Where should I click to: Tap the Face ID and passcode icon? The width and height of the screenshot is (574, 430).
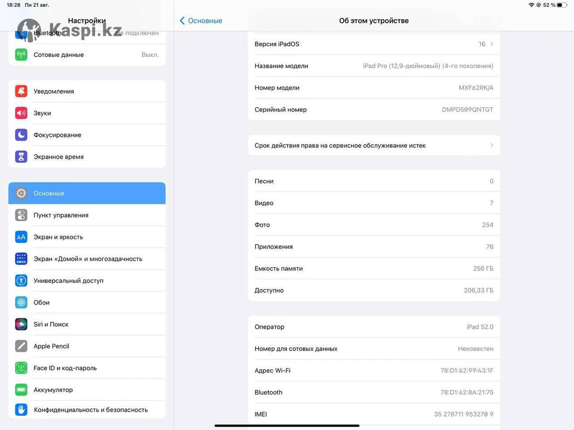[21, 368]
